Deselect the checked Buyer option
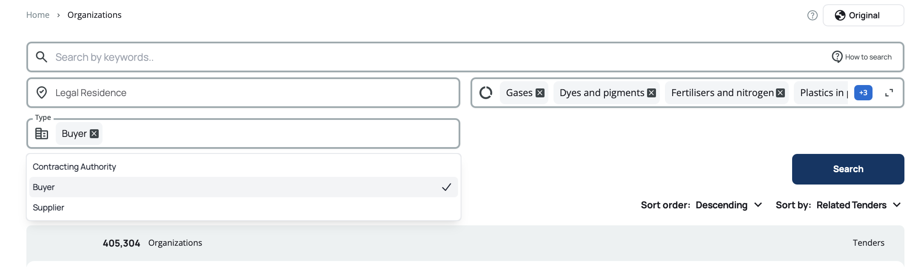This screenshot has height=267, width=924. coord(243,187)
